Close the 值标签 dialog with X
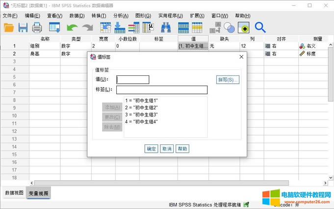The image size is (334, 209). [241, 57]
